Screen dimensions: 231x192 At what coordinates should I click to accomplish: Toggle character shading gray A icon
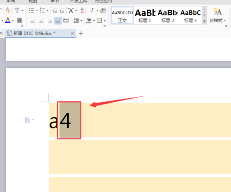20,20
